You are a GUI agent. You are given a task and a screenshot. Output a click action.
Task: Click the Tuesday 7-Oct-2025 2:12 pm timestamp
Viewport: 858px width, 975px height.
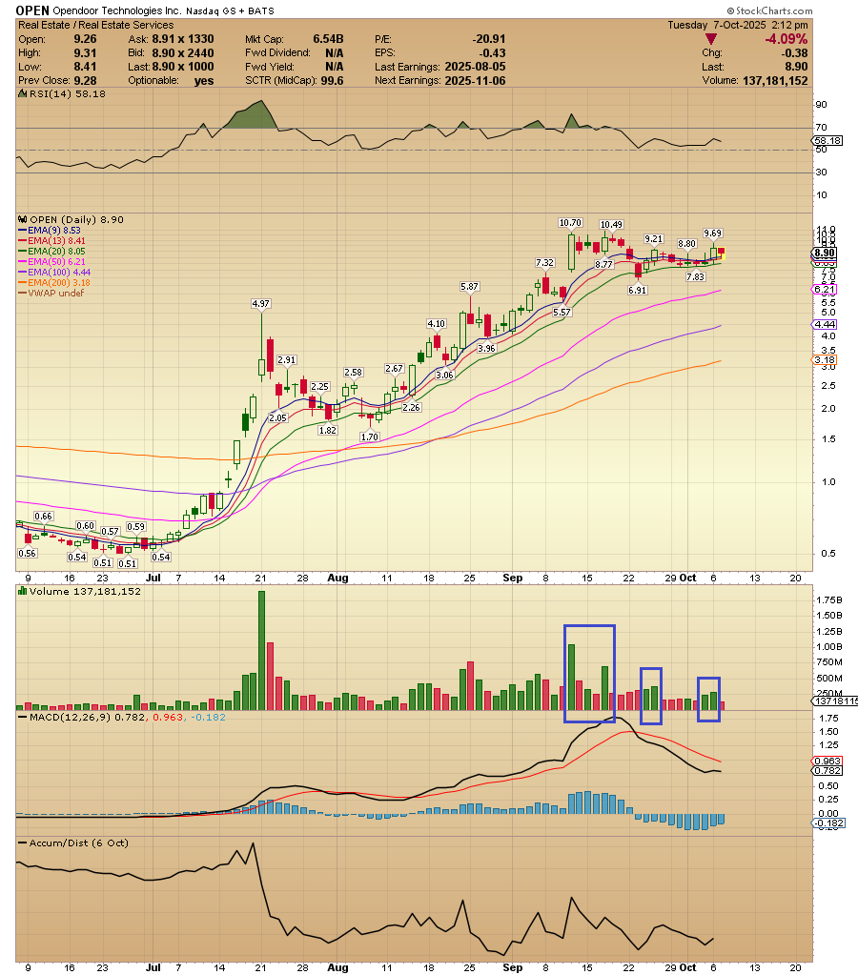pyautogui.click(x=738, y=25)
